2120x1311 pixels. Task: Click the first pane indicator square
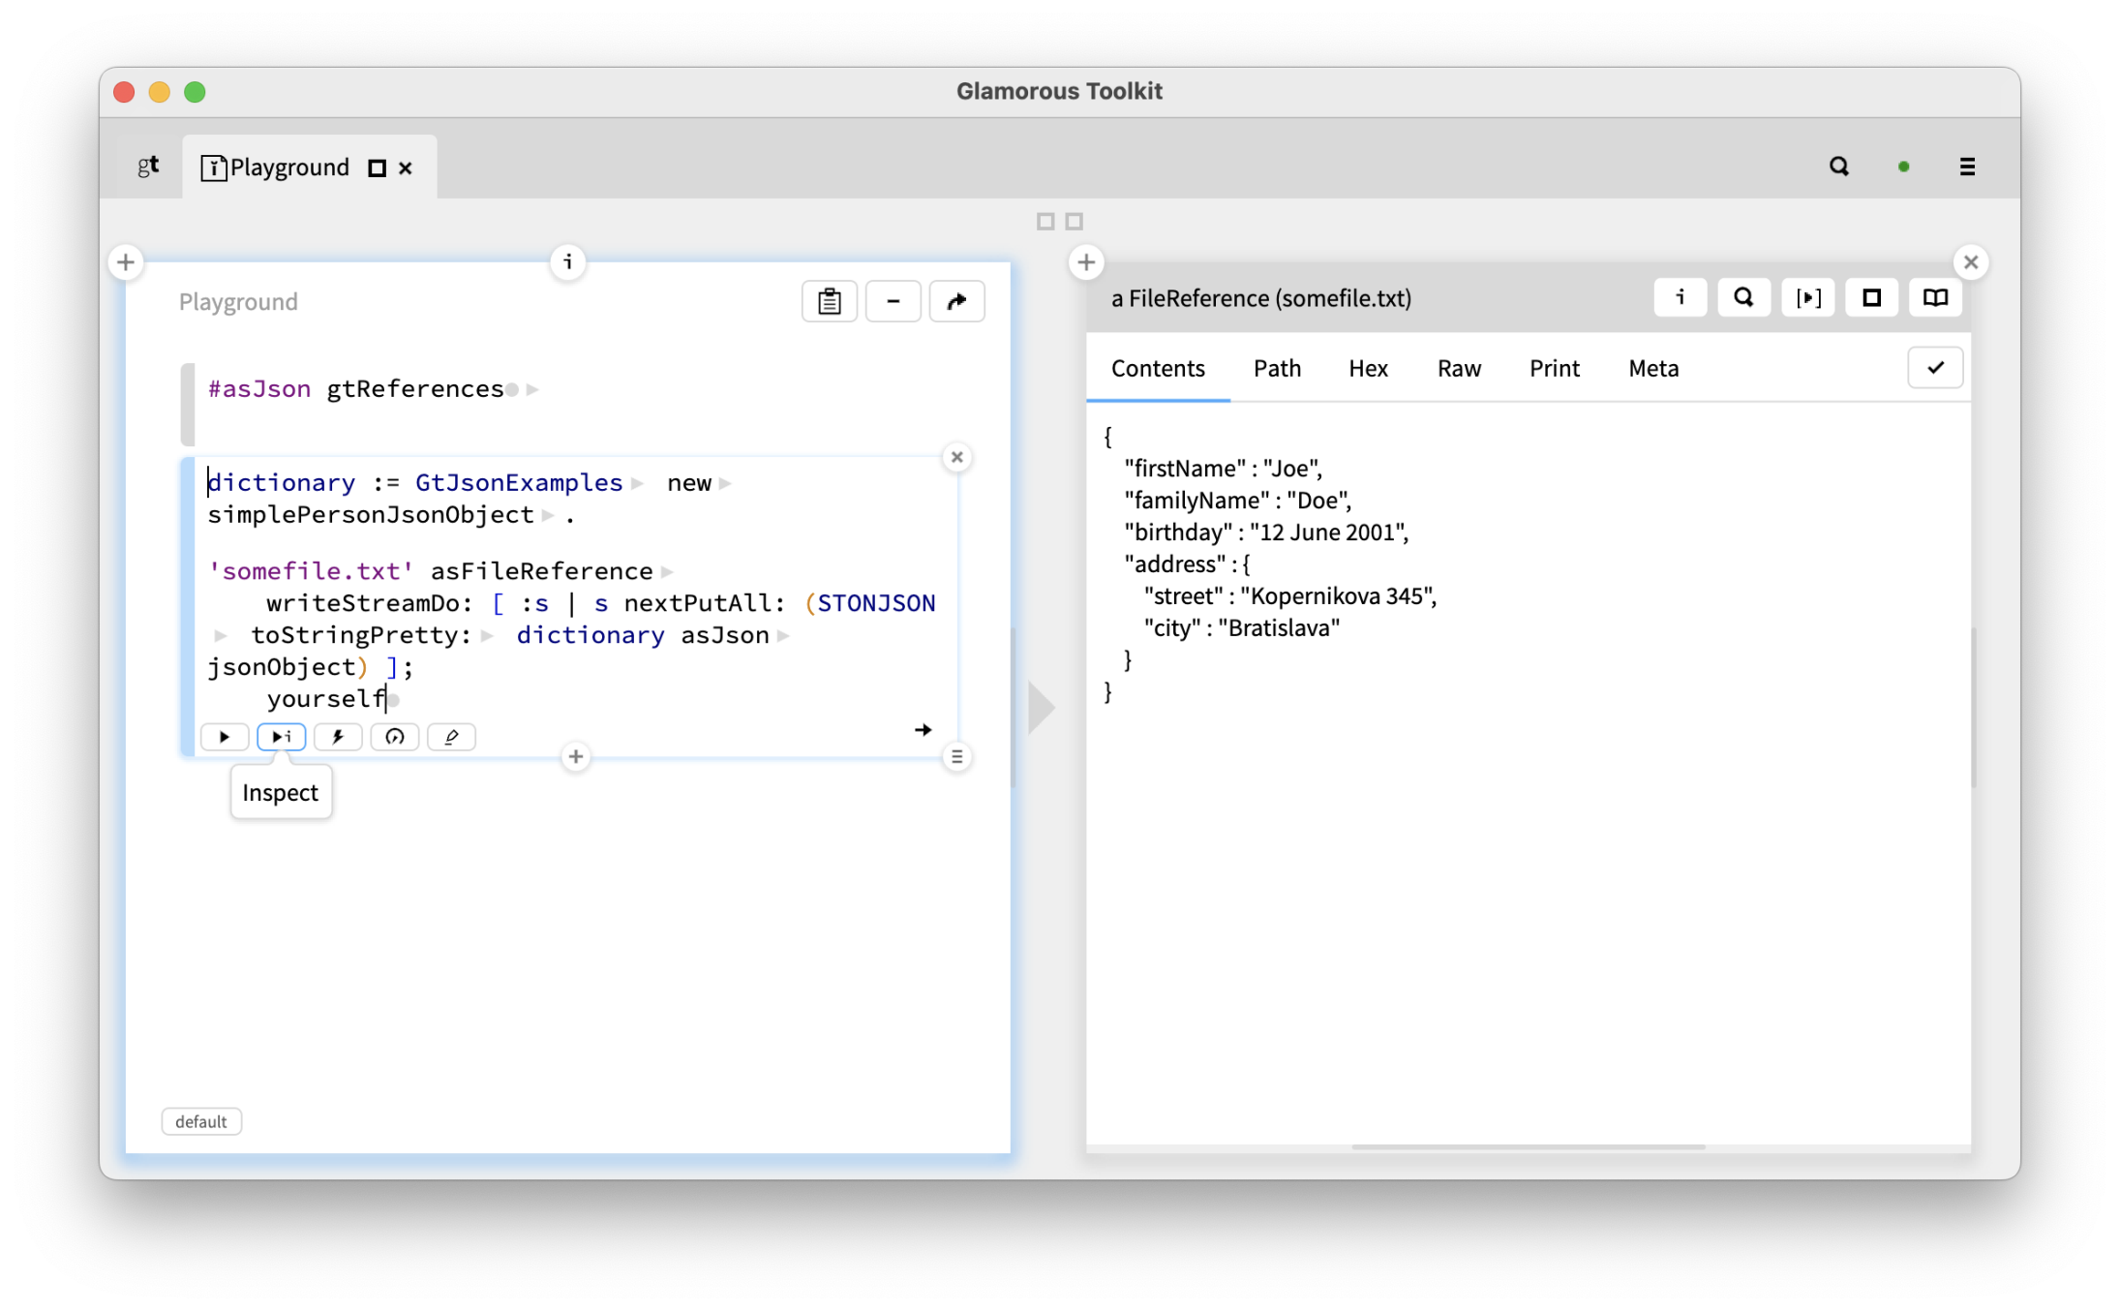(x=1045, y=222)
